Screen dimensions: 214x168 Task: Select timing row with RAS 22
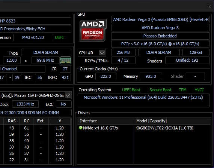(36, 160)
